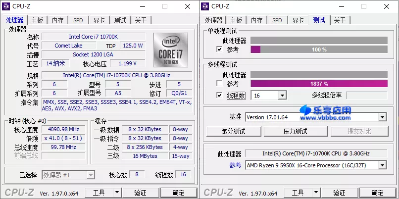Click the TDP value 125.0 W
Viewport: 399px width, 199px height.
133,46
